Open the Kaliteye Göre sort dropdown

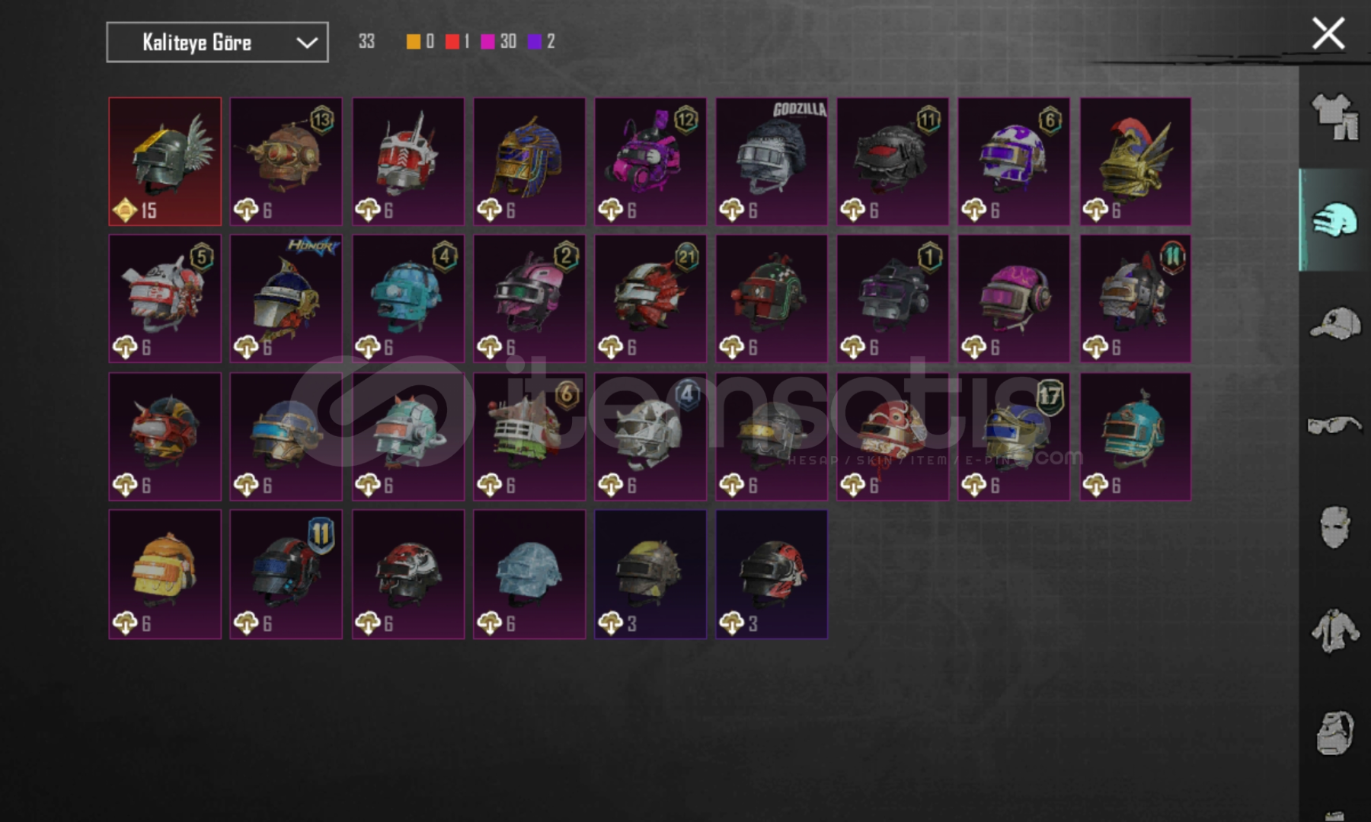coord(217,42)
